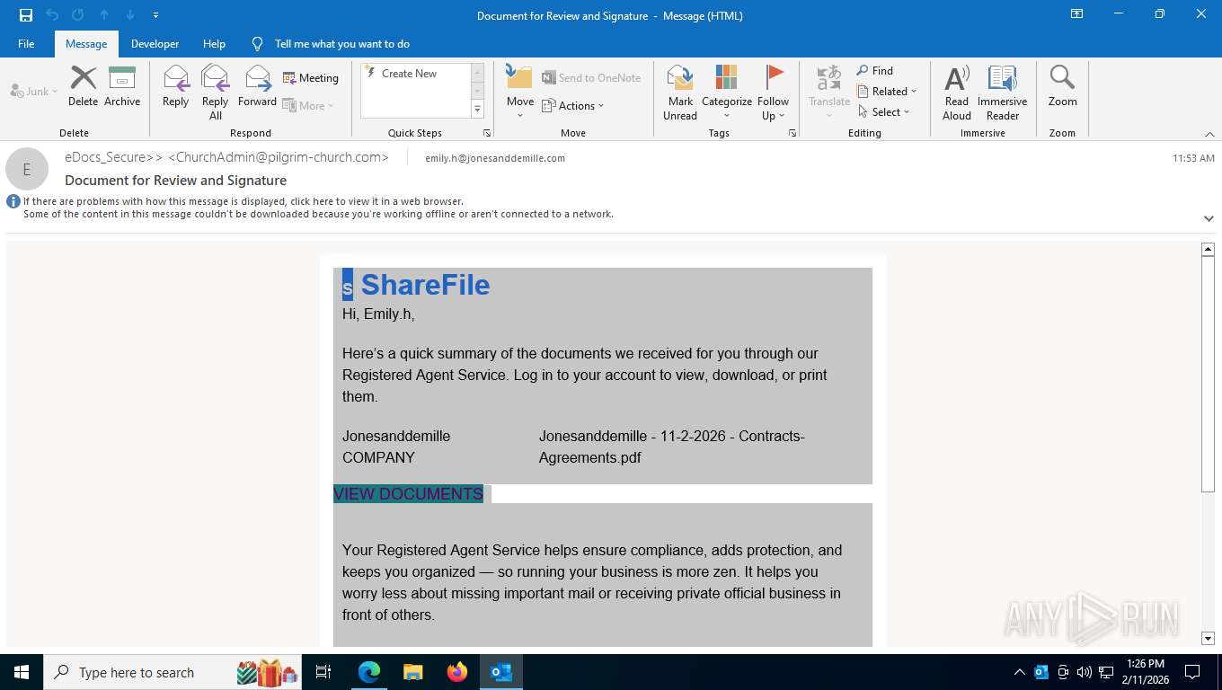Open the Actions menu

click(573, 105)
